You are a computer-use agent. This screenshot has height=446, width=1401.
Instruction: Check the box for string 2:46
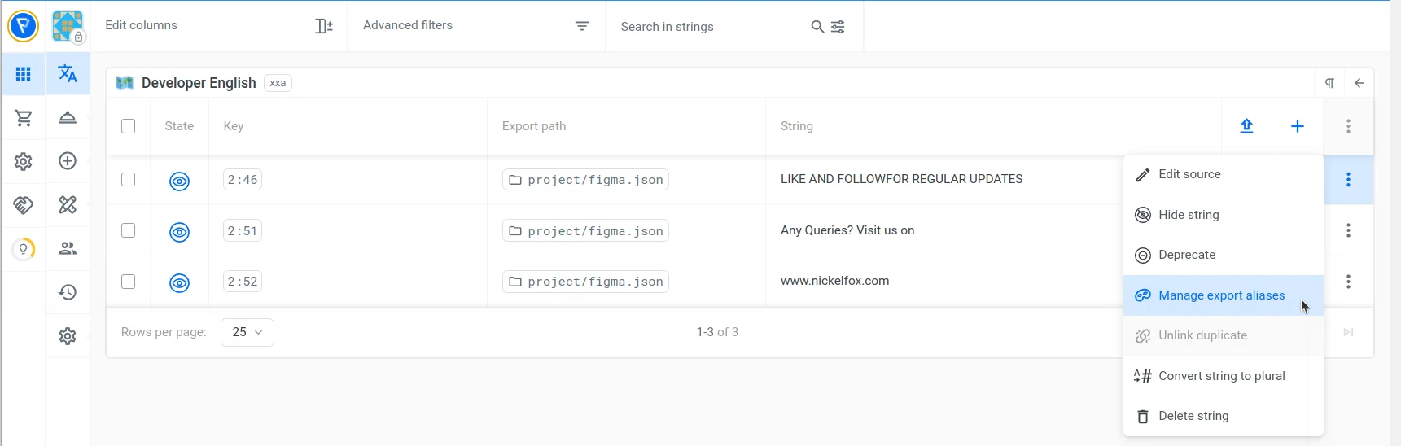pos(129,180)
